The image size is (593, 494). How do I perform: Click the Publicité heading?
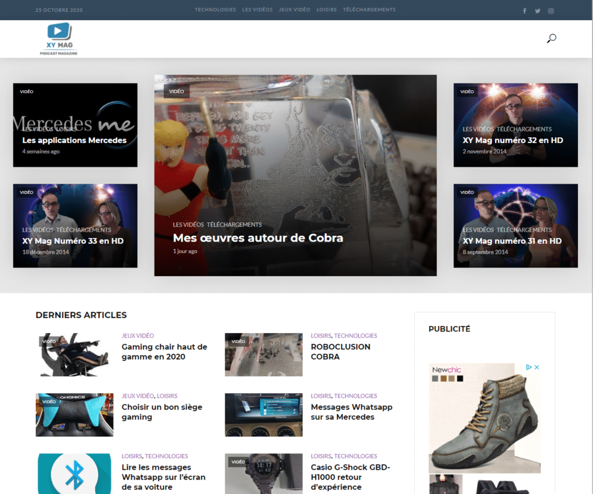[x=449, y=329]
